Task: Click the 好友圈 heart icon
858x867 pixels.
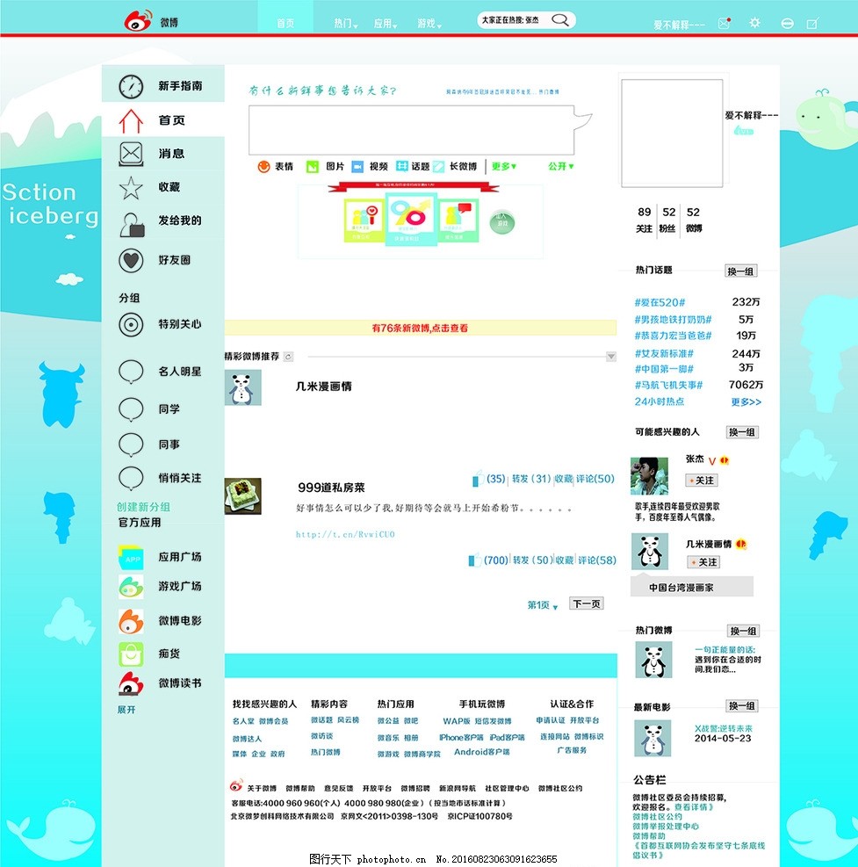Action: [131, 260]
